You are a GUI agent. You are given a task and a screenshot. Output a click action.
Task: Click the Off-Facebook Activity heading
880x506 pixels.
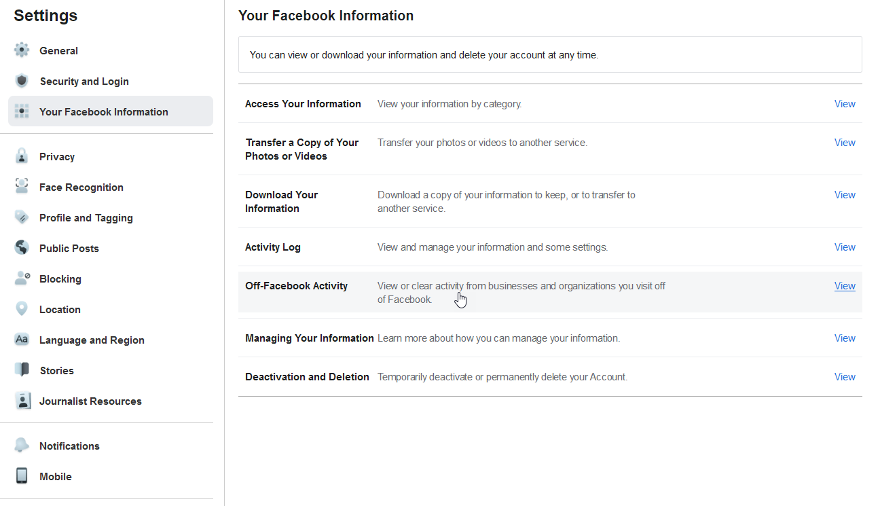pyautogui.click(x=296, y=286)
